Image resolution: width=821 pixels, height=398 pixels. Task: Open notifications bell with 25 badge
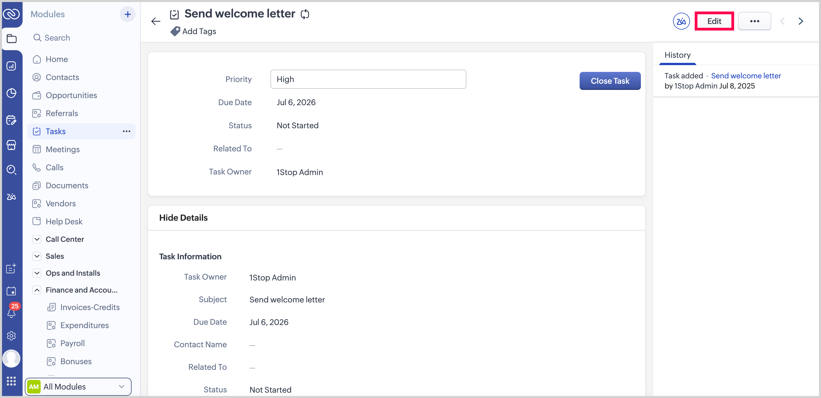coord(12,312)
